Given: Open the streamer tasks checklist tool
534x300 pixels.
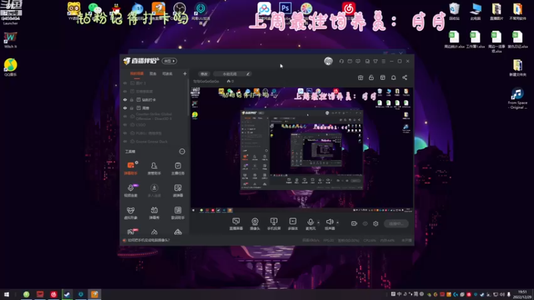Looking at the screenshot, I should coord(178,168).
